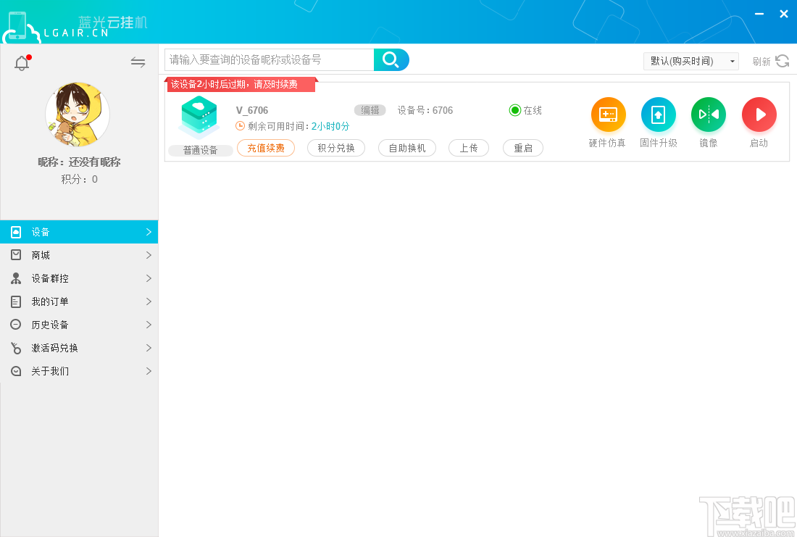Open the 关于我们 sidebar item
Image resolution: width=797 pixels, height=537 pixels.
(79, 371)
